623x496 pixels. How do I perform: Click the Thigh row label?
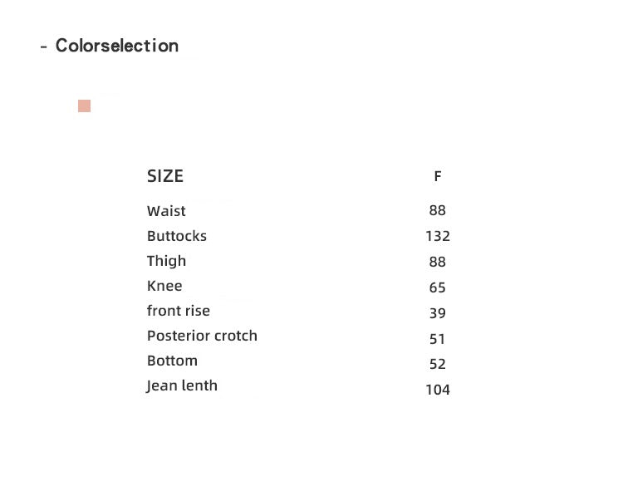click(x=166, y=262)
